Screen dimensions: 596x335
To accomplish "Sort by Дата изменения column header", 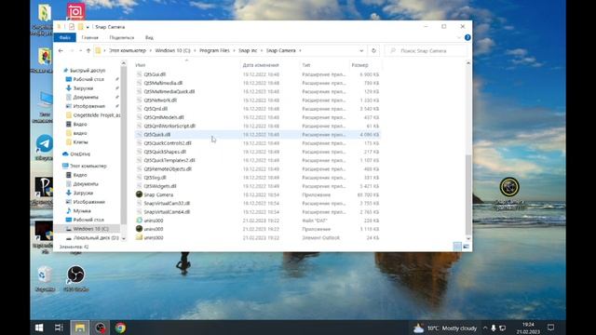I will pos(261,65).
